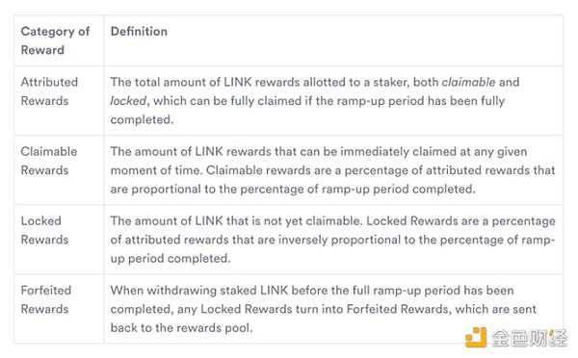578x358 pixels.
Task: Click the Chinese watermark text
Action: [x=529, y=338]
